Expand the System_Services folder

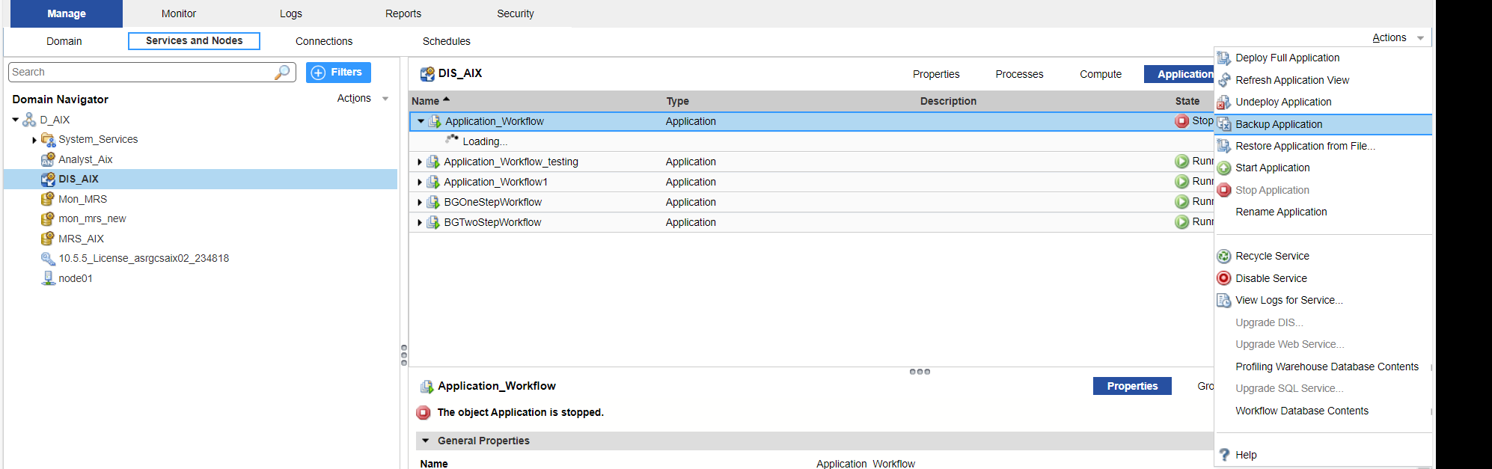34,140
